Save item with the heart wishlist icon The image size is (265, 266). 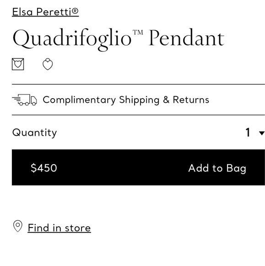click(x=48, y=64)
